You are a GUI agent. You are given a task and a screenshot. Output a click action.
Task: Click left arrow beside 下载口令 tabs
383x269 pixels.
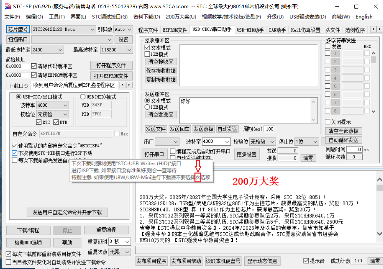[x=123, y=85]
